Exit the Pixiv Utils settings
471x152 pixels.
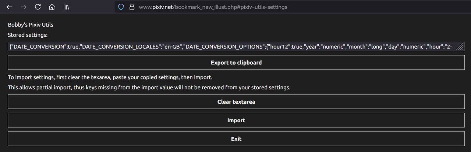(236, 139)
